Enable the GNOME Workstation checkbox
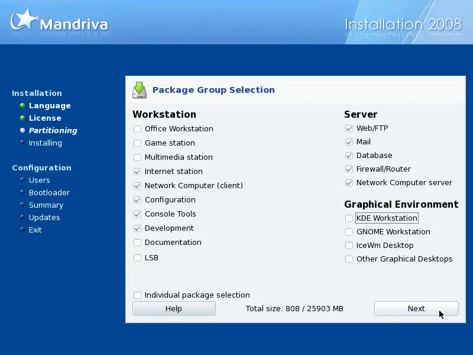The width and height of the screenshot is (473, 355). [x=349, y=232]
